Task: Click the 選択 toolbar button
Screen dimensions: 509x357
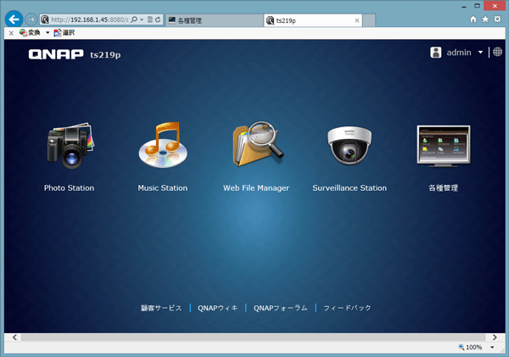Action: click(x=64, y=32)
